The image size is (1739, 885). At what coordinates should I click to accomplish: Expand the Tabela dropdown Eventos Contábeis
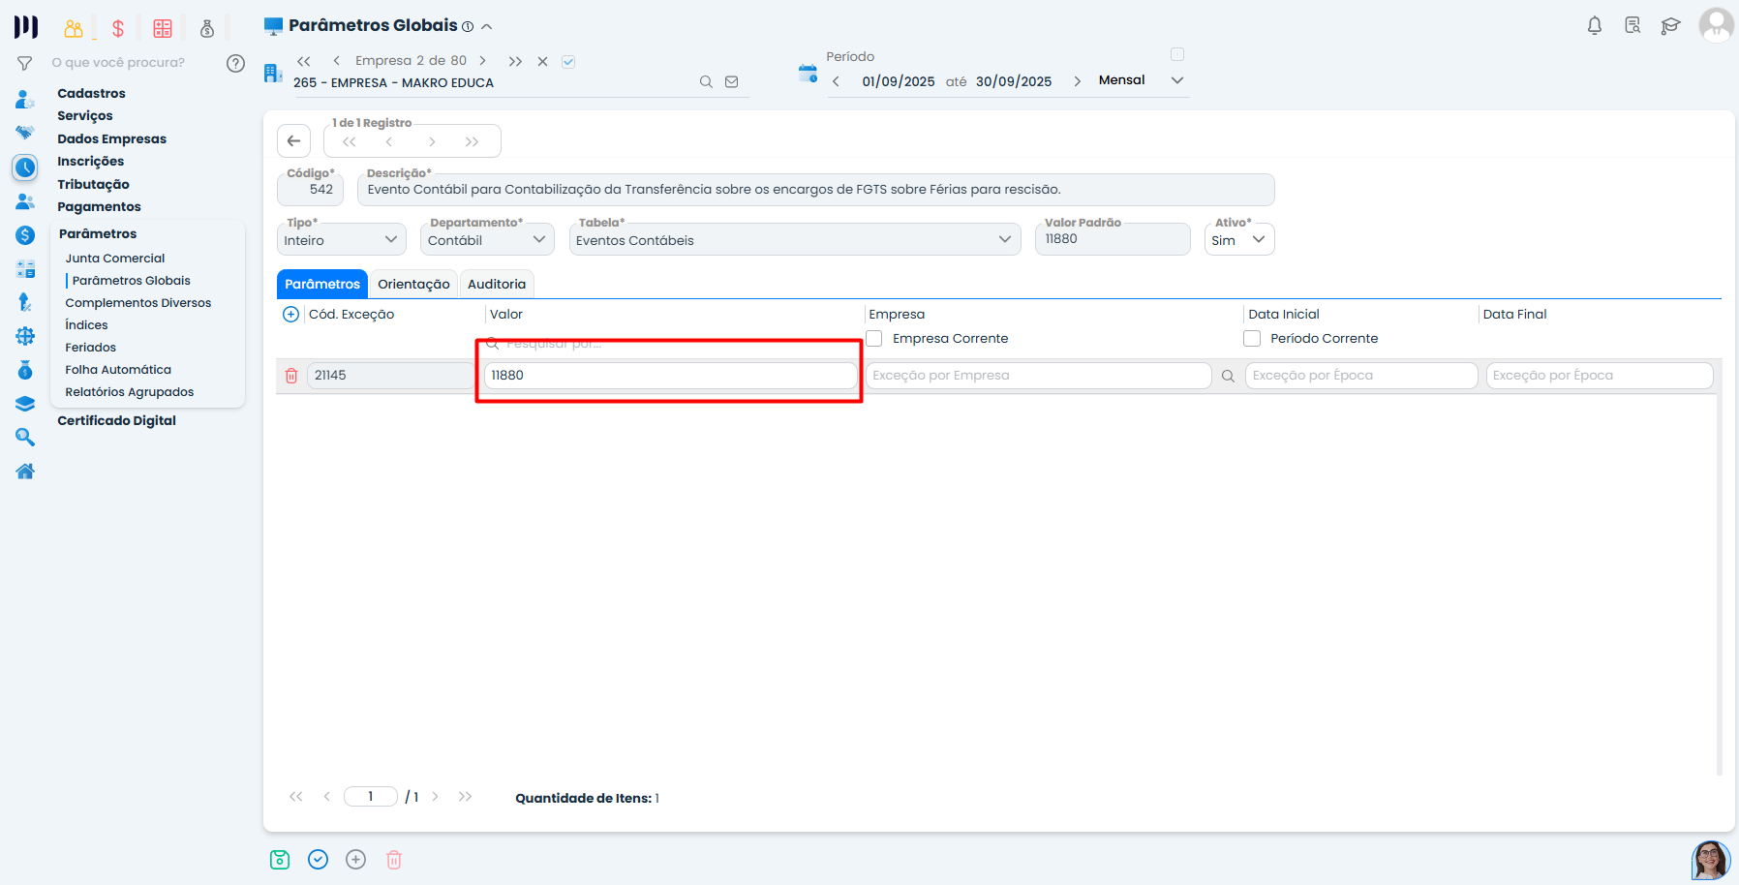[x=794, y=240]
